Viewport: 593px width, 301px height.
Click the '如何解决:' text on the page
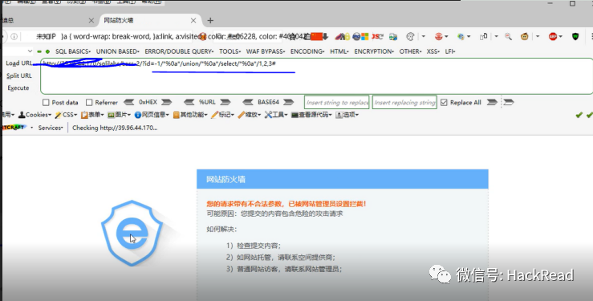(x=221, y=230)
